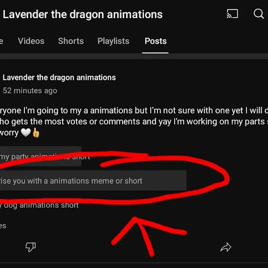This screenshot has height=268, width=268.
Task: Dislike the post with thumbs-down icon
Action: [x=31, y=247]
